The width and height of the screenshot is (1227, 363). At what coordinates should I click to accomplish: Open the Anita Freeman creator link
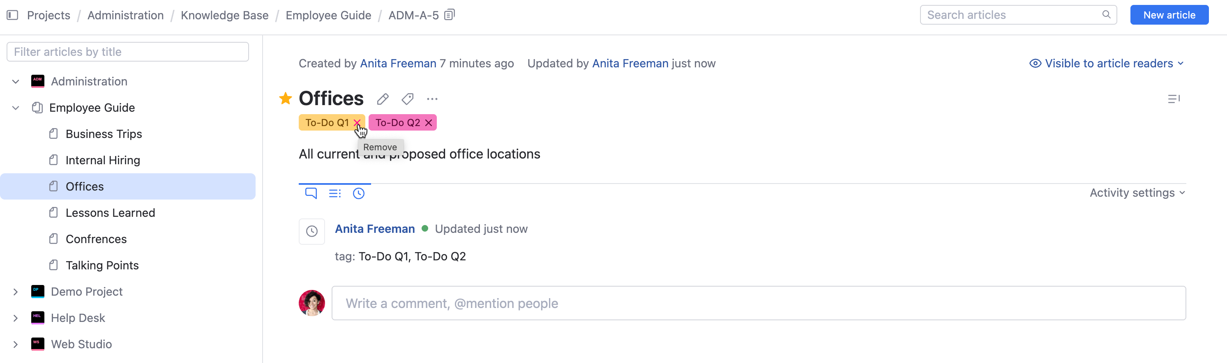coord(398,63)
